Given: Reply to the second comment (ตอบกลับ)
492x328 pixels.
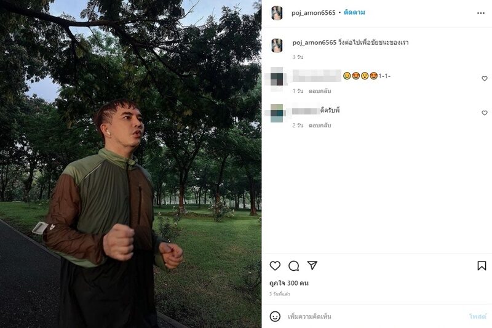Looking at the screenshot, I should coord(320,126).
